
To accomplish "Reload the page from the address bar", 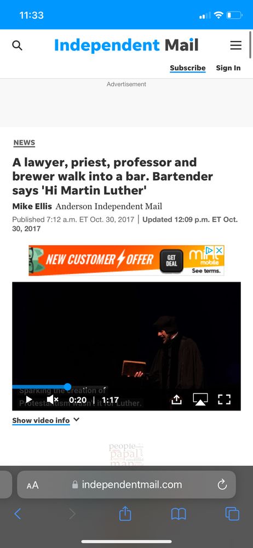I will tap(222, 485).
